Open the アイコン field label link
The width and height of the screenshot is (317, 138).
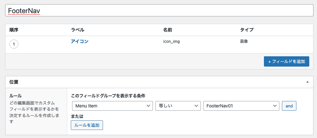(x=80, y=41)
